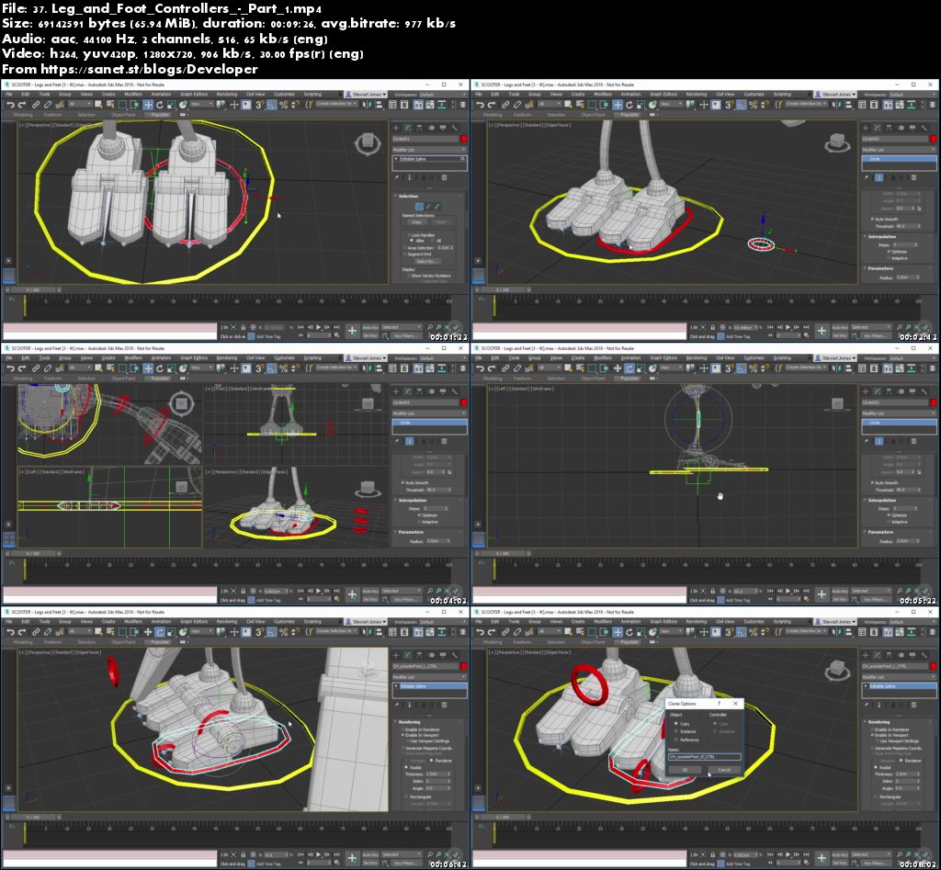The height and width of the screenshot is (870, 941).
Task: Click Play Animation button in 00:06:42 frame
Action: point(319,854)
